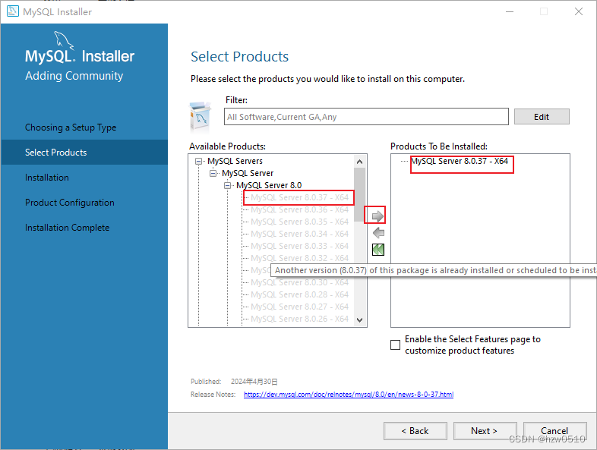Click the right arrow add product icon
The width and height of the screenshot is (597, 450).
pos(377,216)
